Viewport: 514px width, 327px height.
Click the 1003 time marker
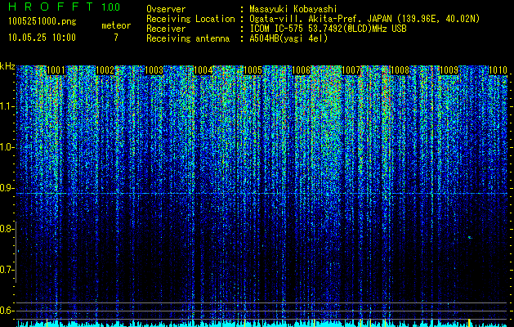click(x=154, y=70)
